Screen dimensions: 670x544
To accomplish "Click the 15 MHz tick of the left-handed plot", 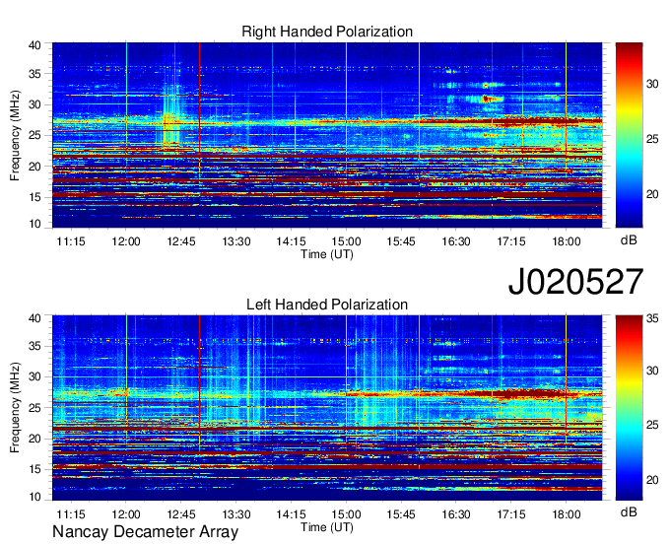I will pos(34,470).
